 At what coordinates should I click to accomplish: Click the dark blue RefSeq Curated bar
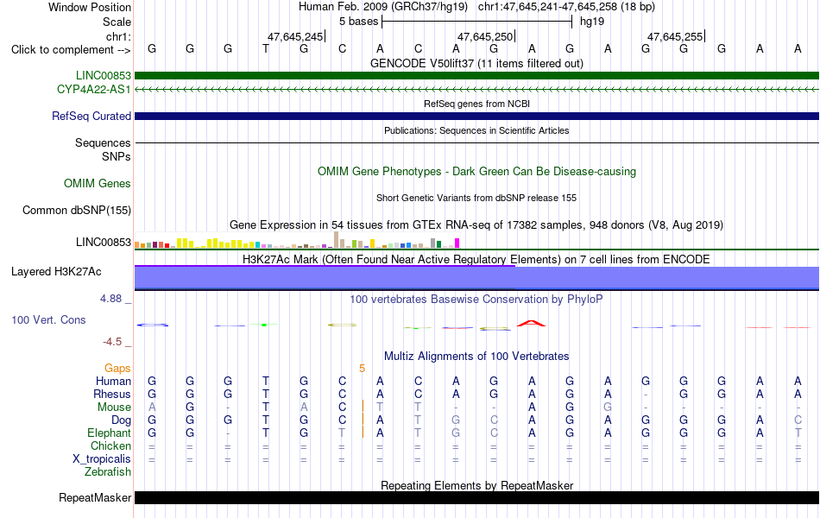click(476, 117)
